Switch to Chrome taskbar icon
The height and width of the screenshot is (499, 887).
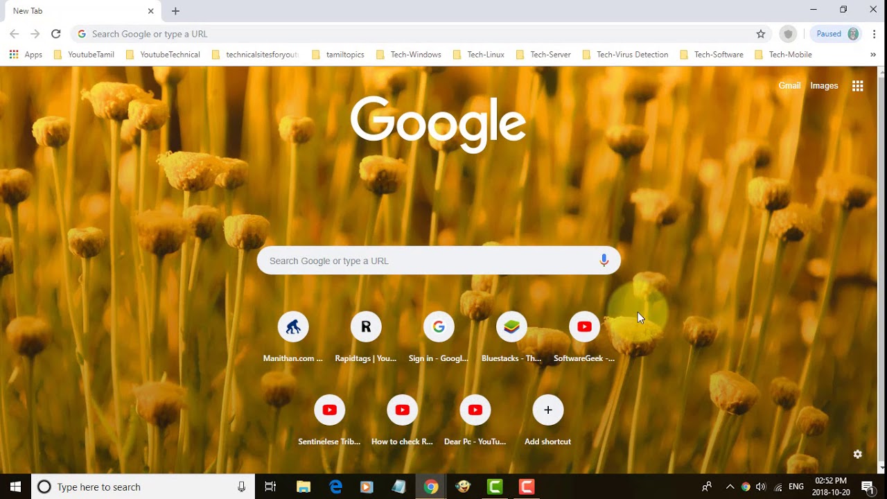(431, 487)
